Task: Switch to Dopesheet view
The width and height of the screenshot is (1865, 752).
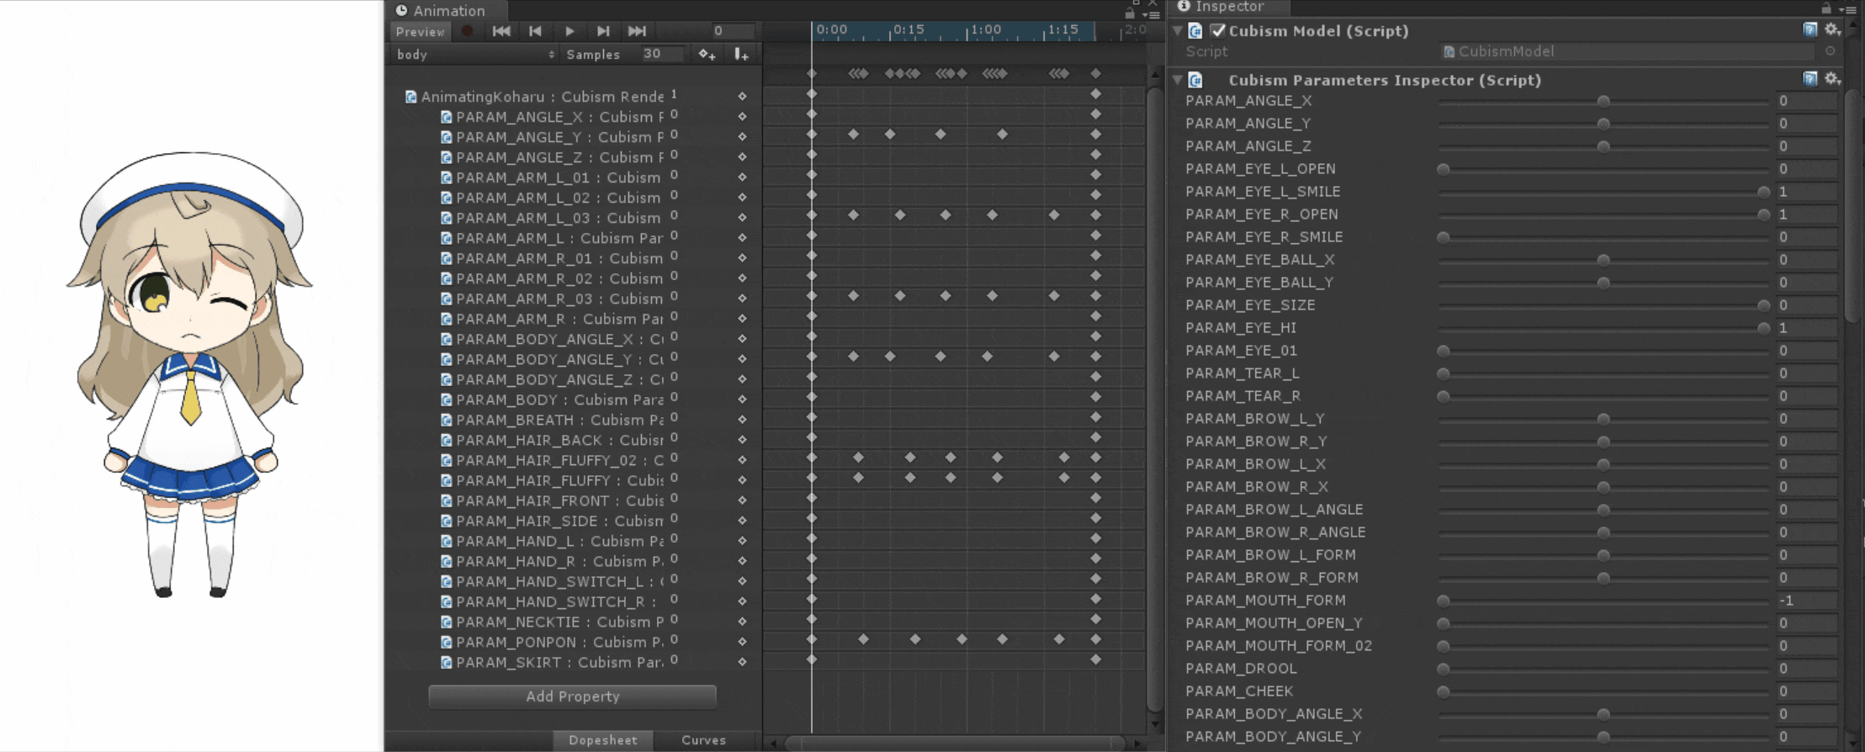Action: (603, 740)
